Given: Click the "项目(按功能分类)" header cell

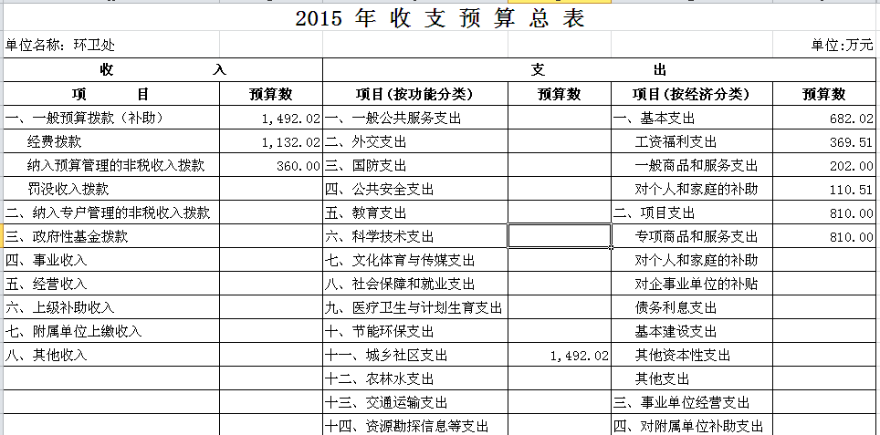Looking at the screenshot, I should coord(415,94).
